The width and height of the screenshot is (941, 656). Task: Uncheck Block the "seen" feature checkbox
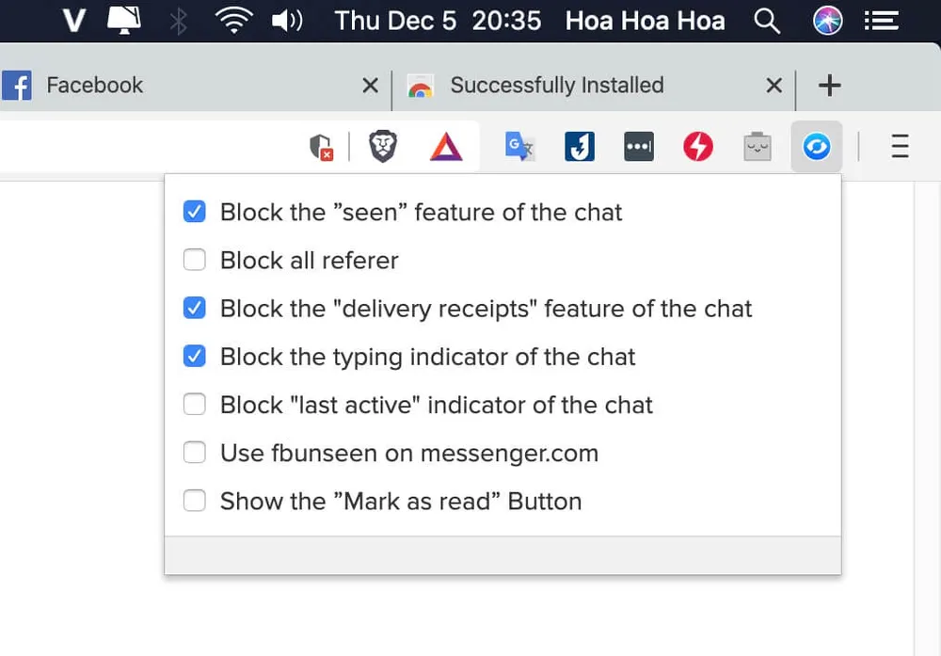(195, 212)
